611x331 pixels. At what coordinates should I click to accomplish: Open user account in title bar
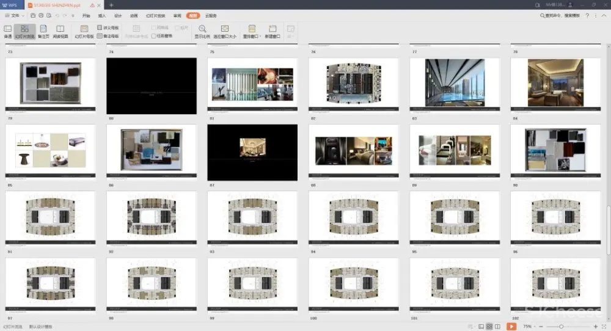(x=559, y=5)
